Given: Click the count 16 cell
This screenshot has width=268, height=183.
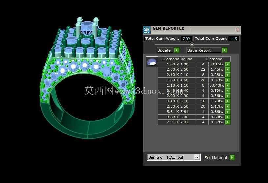Looking at the screenshot, I should [x=203, y=101].
